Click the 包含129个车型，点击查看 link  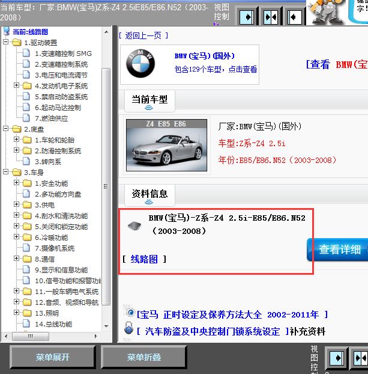click(x=216, y=69)
